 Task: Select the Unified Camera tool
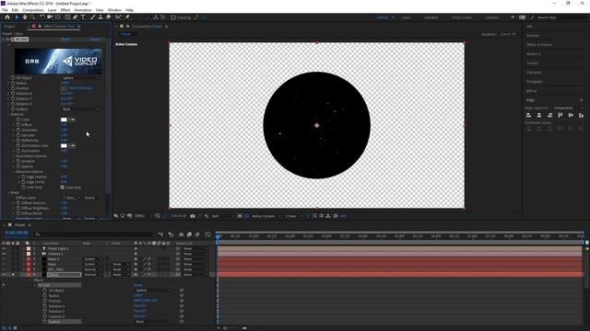(x=50, y=17)
